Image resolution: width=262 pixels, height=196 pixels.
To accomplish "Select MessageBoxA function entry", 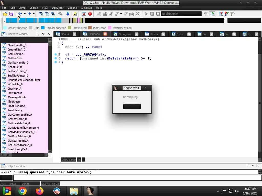I will (x=25, y=97).
